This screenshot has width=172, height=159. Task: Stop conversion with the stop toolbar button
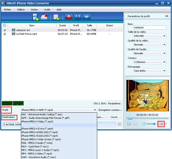pos(87,18)
